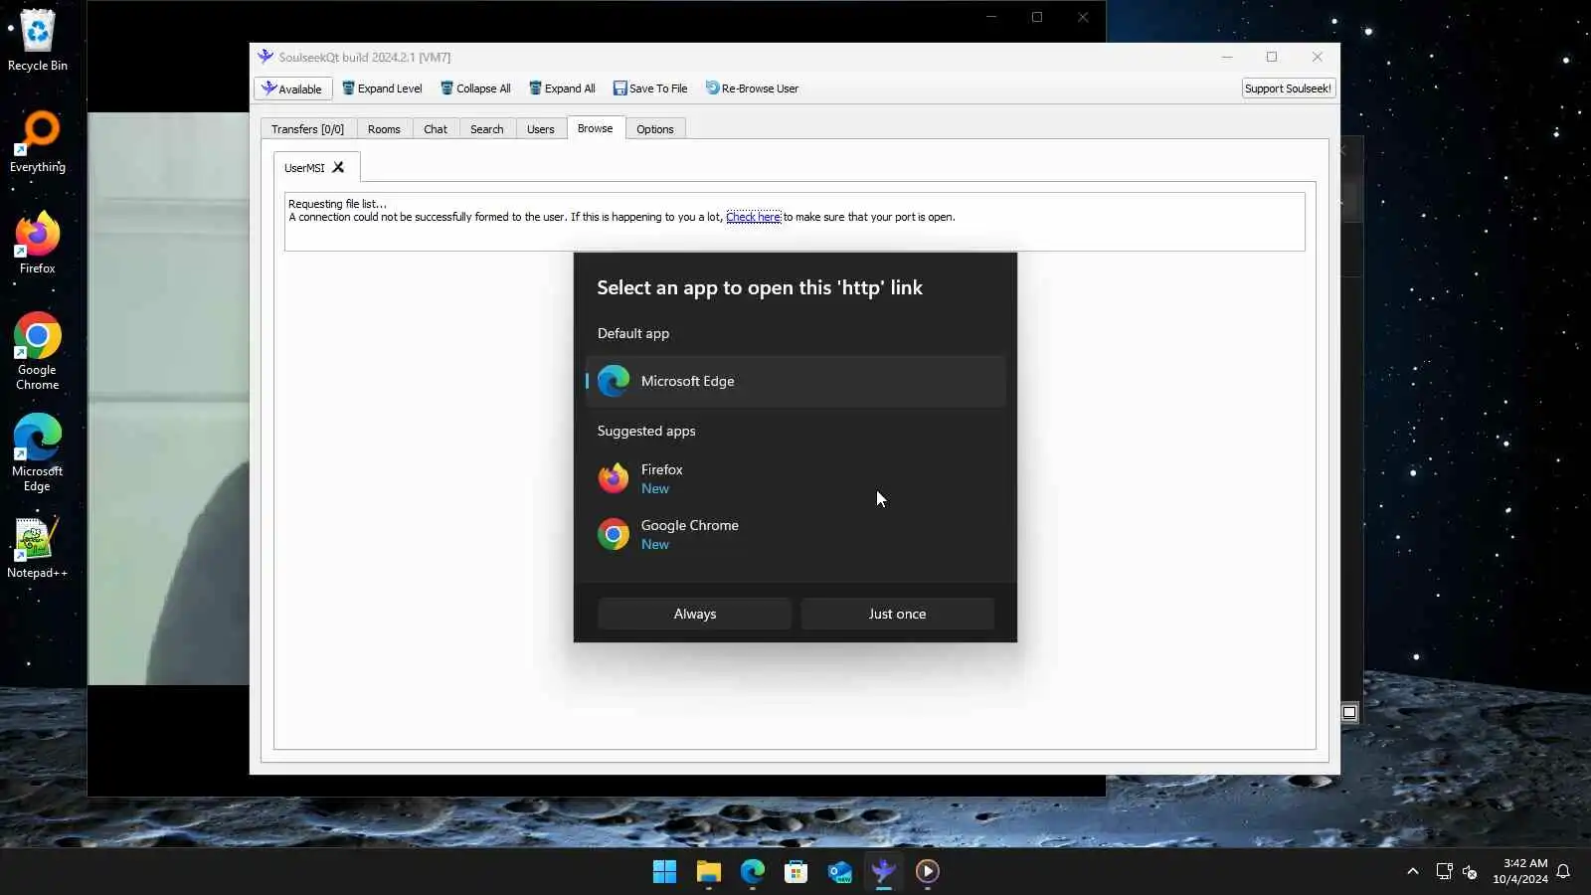Close the UserMSI browse tab
Viewport: 1591px width, 895px height.
[x=338, y=167]
